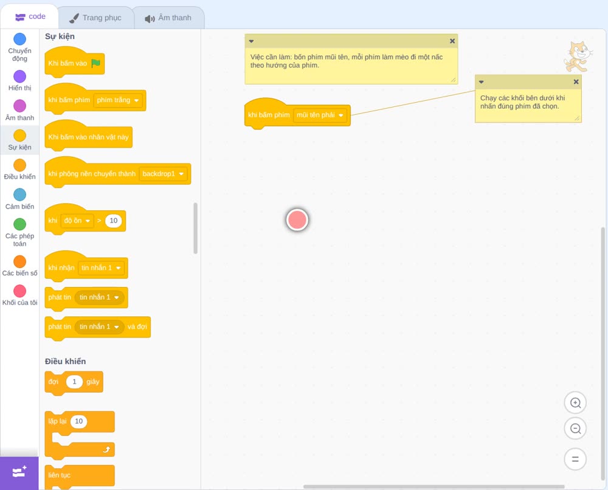
Task: Open the Cảm biến block category
Action: click(19, 199)
